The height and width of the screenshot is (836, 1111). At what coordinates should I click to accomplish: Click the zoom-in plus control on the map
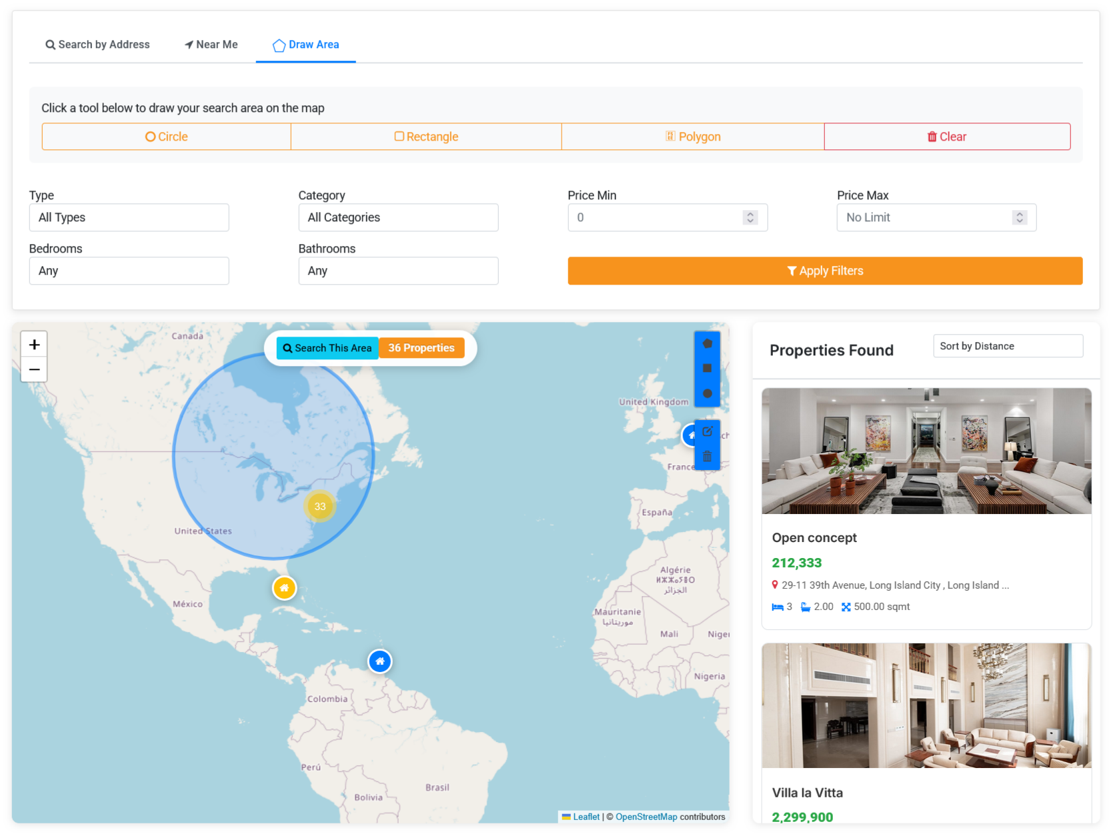click(x=34, y=344)
